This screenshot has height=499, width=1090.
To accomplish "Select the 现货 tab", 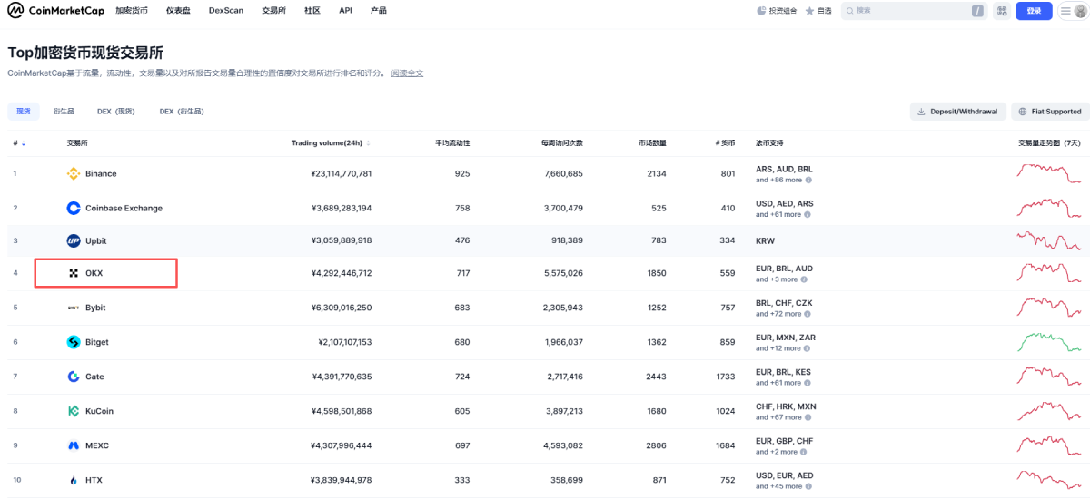I will point(23,112).
